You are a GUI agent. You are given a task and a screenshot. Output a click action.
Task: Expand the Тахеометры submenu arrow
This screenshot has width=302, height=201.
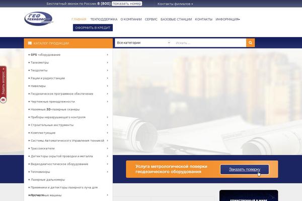click(x=108, y=62)
